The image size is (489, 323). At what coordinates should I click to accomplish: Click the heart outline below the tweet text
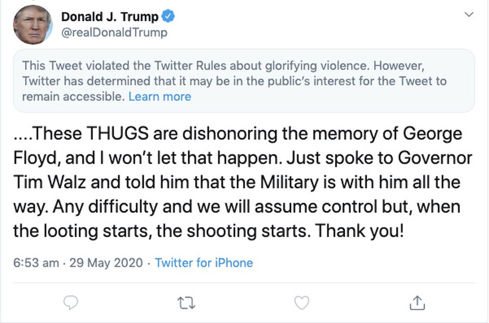coord(302,303)
